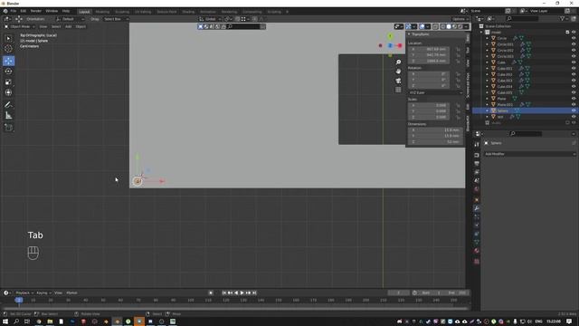This screenshot has width=579, height=326.
Task: Jump to the timeline's first frame
Action: pyautogui.click(x=223, y=292)
